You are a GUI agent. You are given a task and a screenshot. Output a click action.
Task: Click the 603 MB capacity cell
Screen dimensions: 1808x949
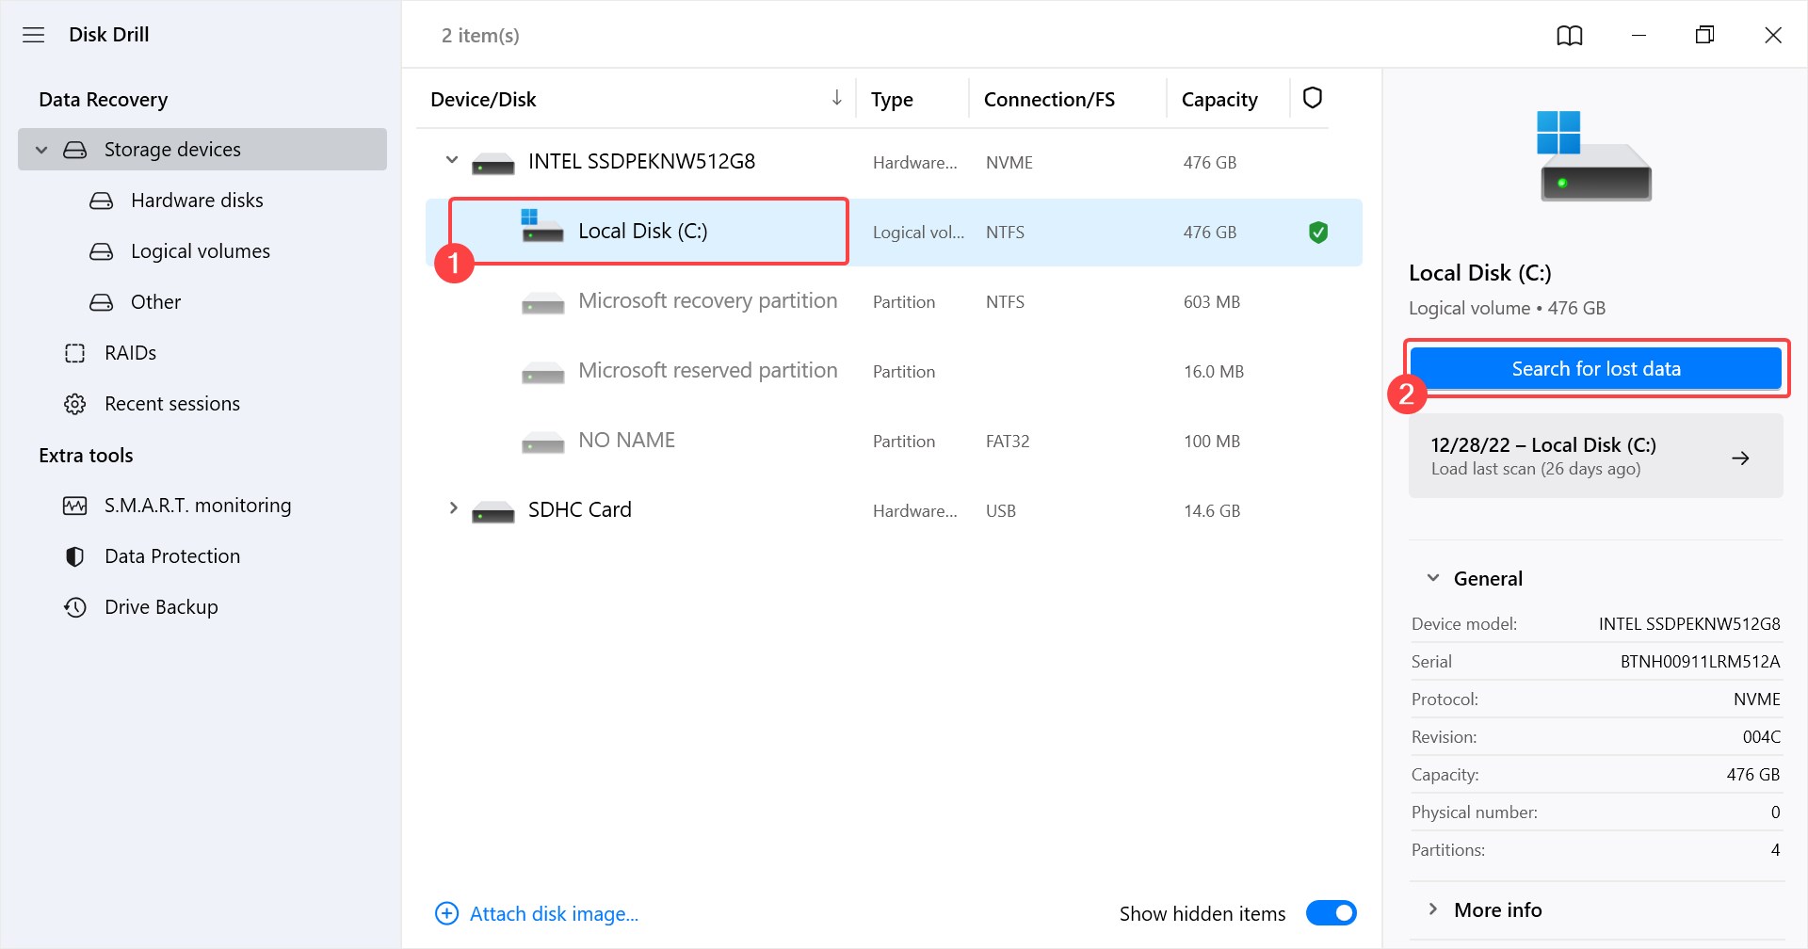tap(1212, 302)
